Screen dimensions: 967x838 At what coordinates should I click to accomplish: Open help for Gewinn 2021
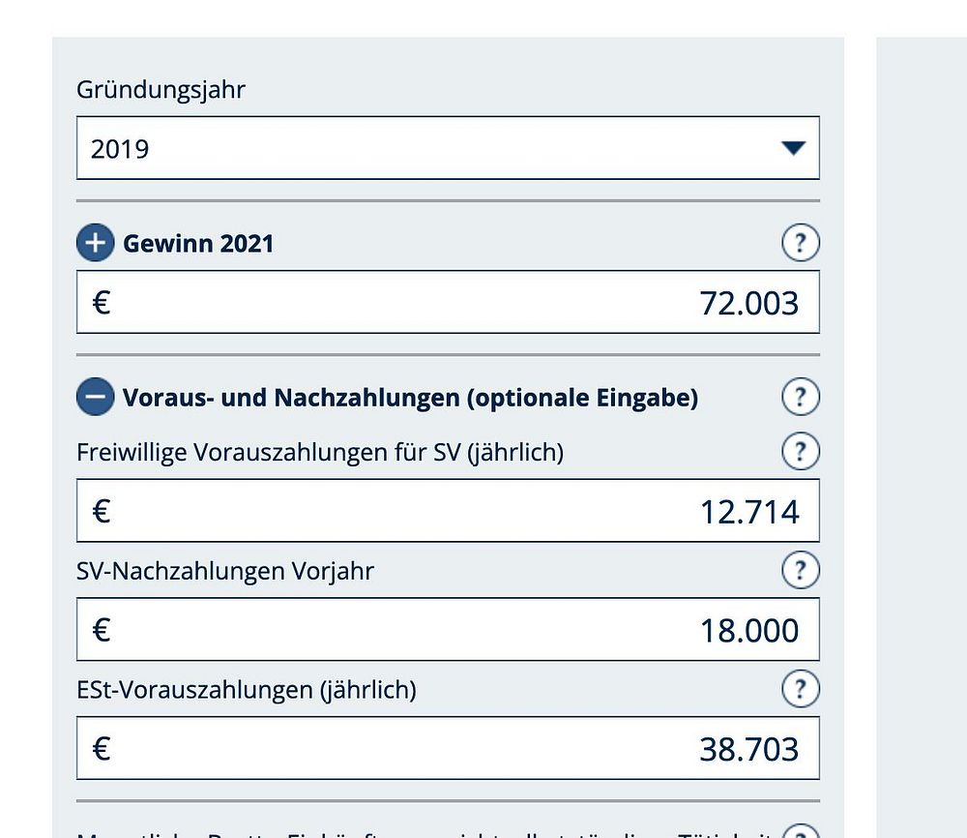point(800,243)
